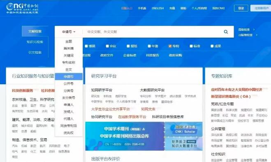Toggle the 成果 checkbox
Viewport: 271px width, 162px height.
(x=212, y=46)
